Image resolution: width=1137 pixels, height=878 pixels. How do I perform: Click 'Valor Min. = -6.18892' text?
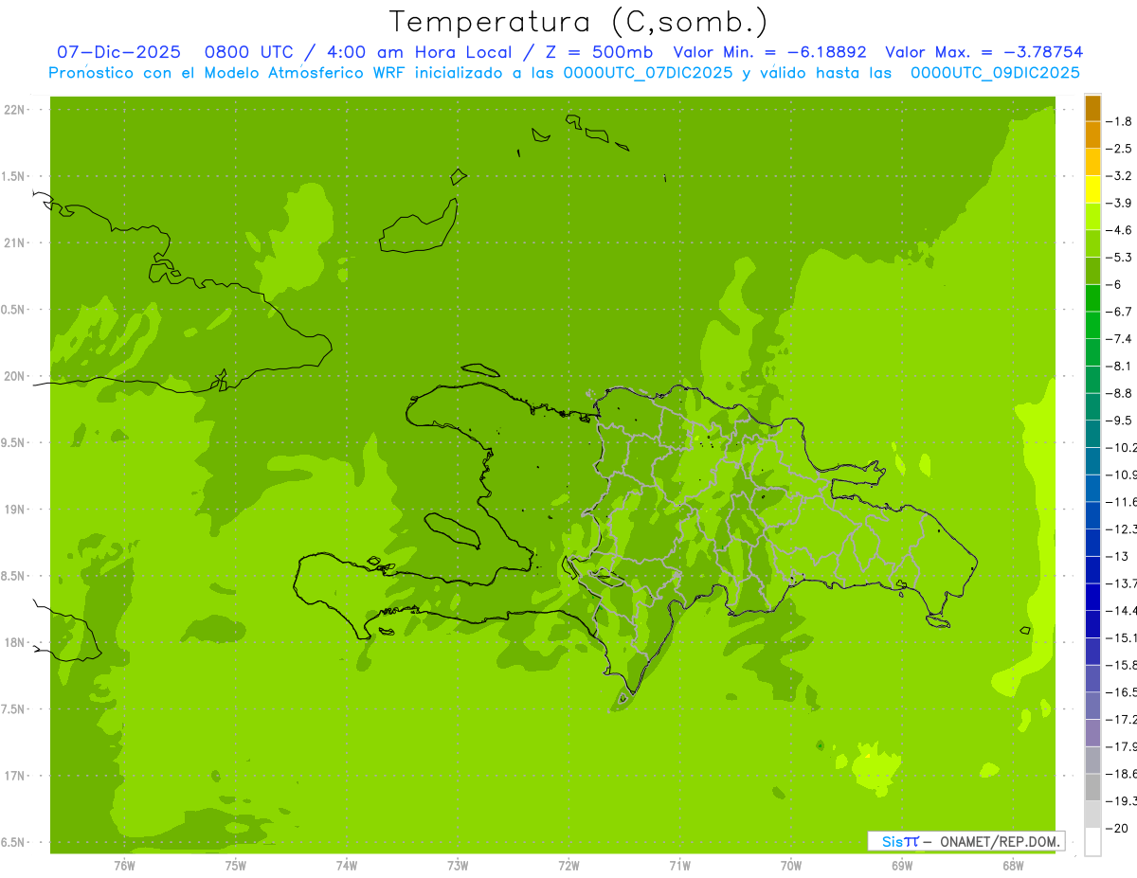pos(769,52)
